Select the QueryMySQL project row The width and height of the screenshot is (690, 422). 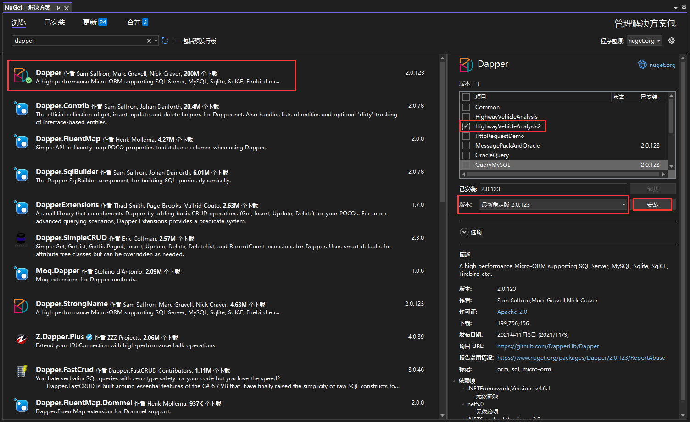[x=564, y=164]
